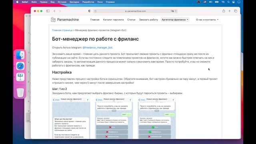Screen dimensions: 256x144
Task: Click the circled info icon in menu bar
Action: pos(239,2)
